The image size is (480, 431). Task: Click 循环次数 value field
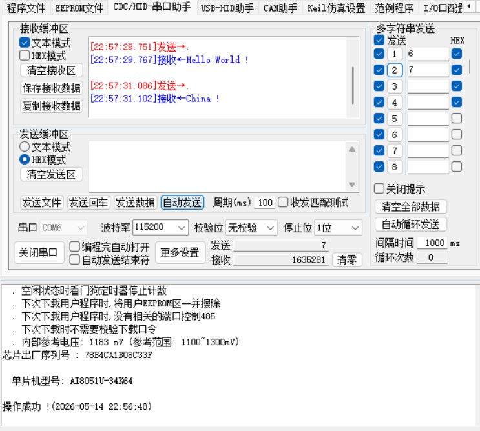[x=432, y=257]
